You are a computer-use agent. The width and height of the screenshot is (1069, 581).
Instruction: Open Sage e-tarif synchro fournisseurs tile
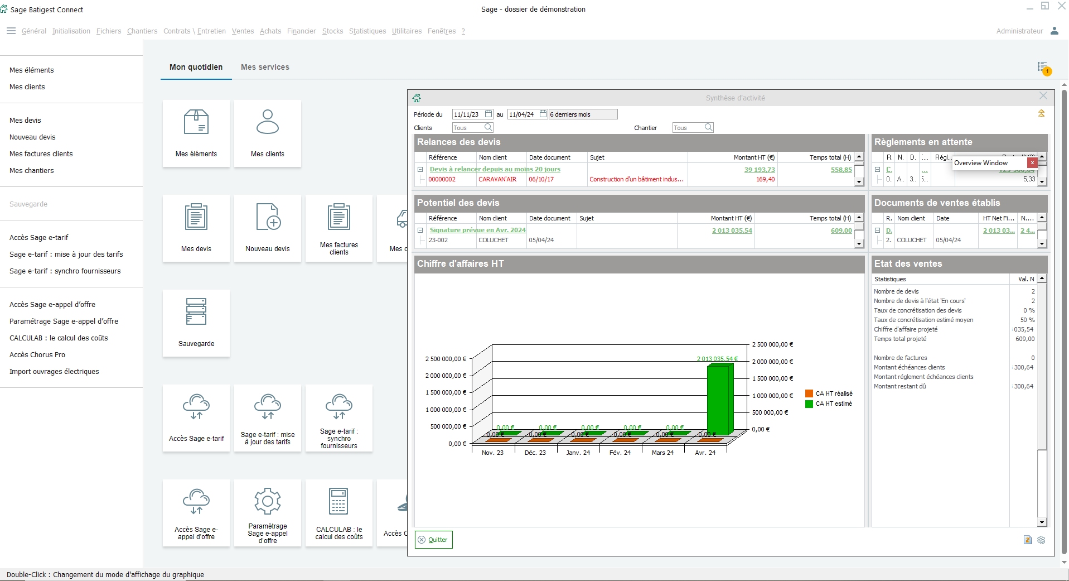(x=339, y=418)
